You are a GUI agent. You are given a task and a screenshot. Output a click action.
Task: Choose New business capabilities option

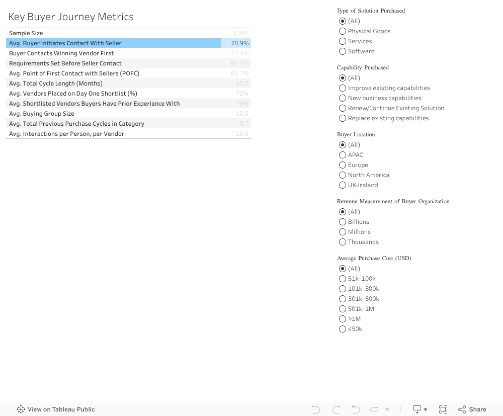[342, 98]
